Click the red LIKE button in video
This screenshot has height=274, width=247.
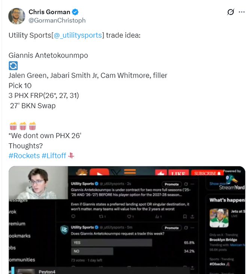179,173
